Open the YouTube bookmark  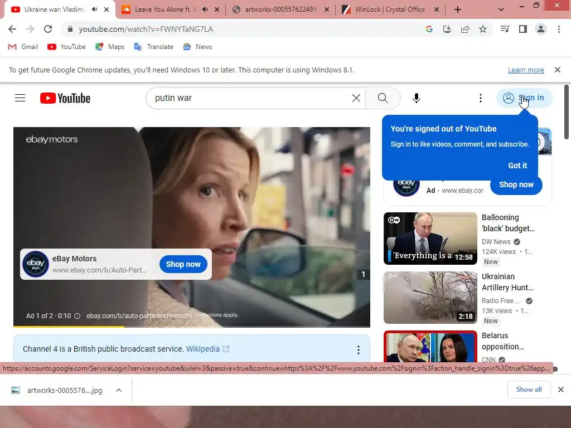click(67, 47)
